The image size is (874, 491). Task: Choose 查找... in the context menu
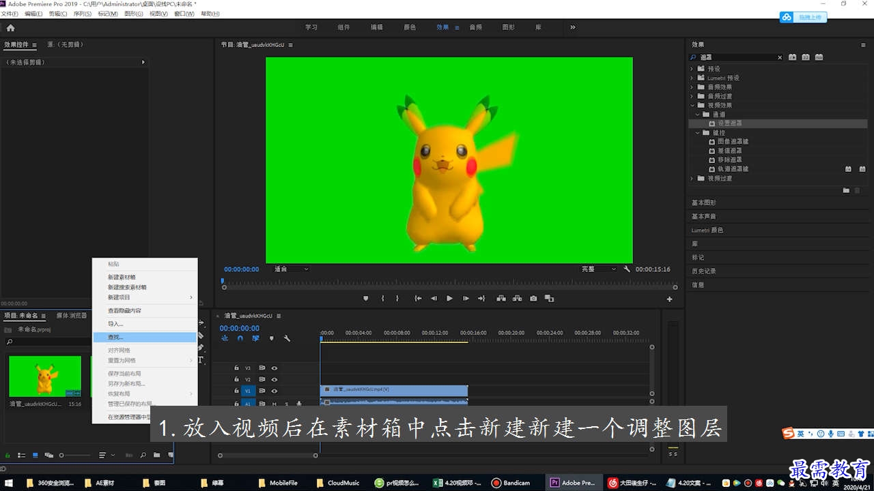tap(145, 337)
